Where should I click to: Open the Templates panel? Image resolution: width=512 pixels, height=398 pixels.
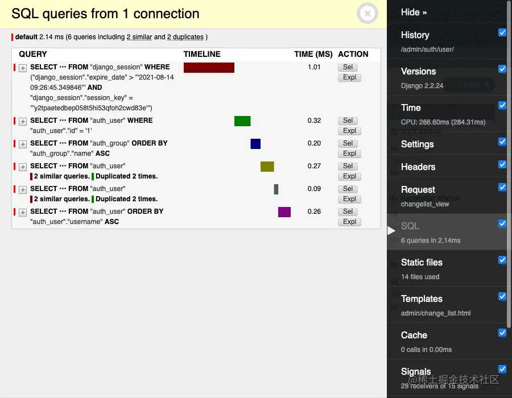point(422,299)
